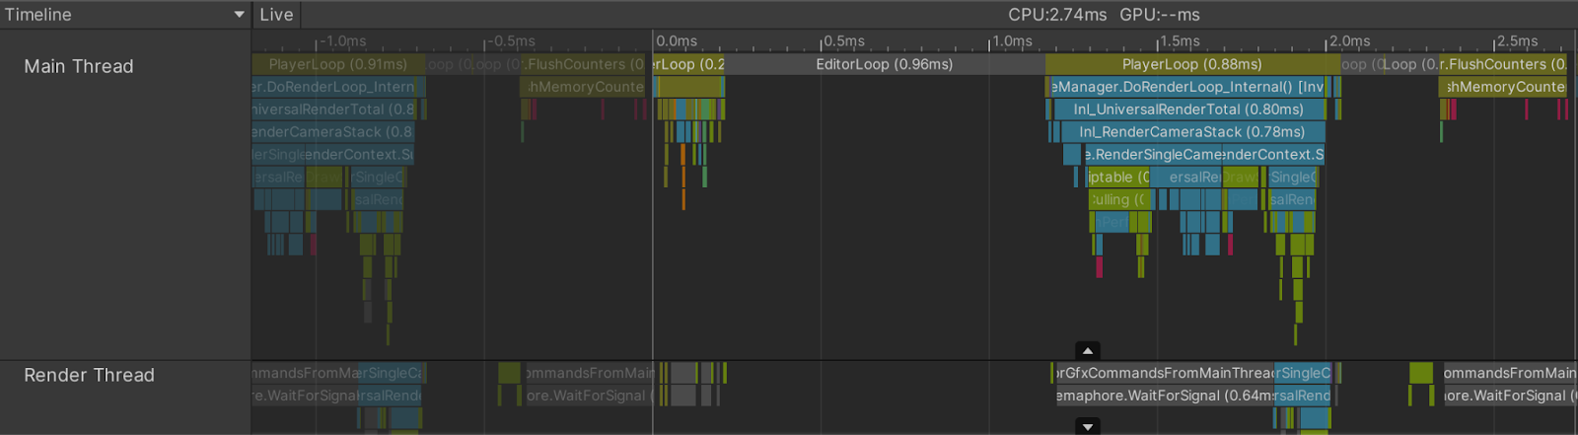Select the Render Thread label
The width and height of the screenshot is (1578, 435).
[89, 375]
